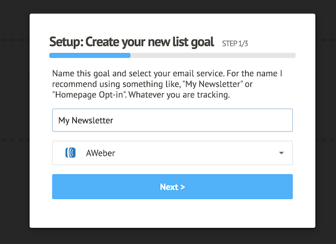Click the word "Setup:" in the heading
This screenshot has height=244, width=336.
pyautogui.click(x=66, y=42)
